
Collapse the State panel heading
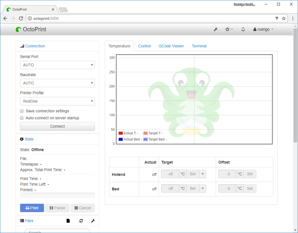29,139
